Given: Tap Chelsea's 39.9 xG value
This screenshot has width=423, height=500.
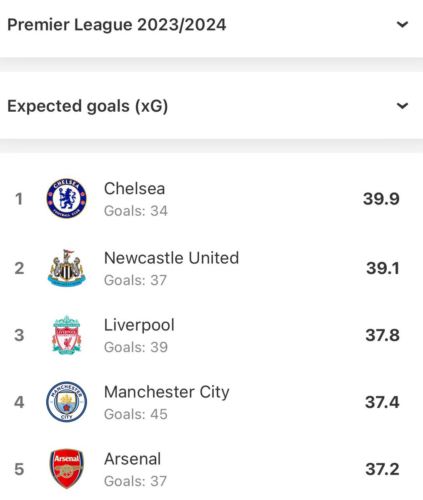Looking at the screenshot, I should click(x=381, y=199).
